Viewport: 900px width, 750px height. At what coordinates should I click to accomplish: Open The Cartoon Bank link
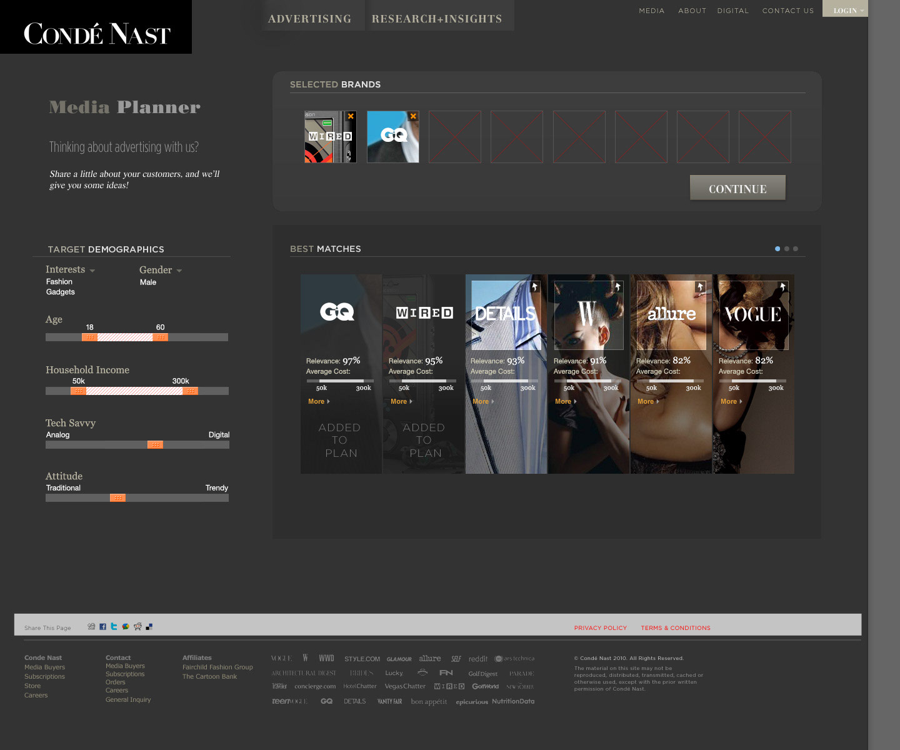coord(209,677)
